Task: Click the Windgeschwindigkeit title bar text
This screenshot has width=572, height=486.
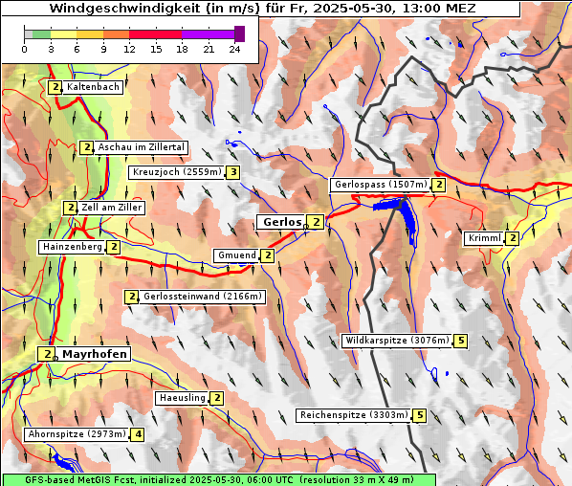Action: click(x=262, y=8)
